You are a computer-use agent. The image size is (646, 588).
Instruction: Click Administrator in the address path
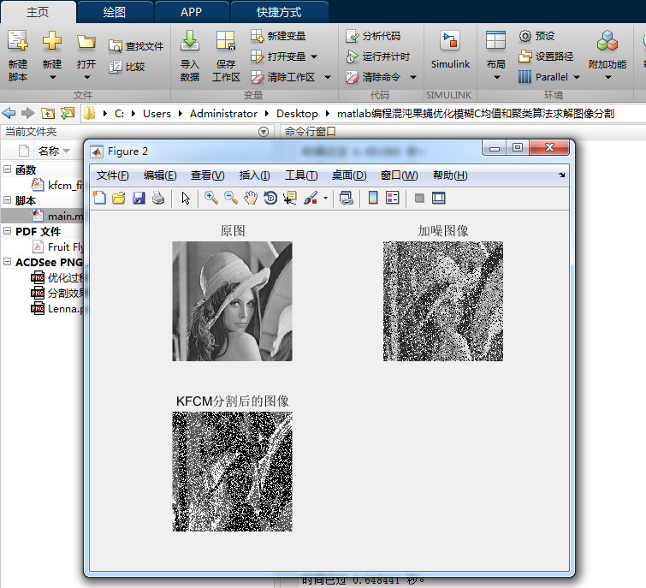223,113
